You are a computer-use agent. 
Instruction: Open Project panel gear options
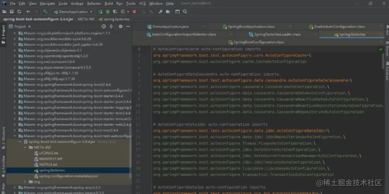pyautogui.click(x=120, y=27)
